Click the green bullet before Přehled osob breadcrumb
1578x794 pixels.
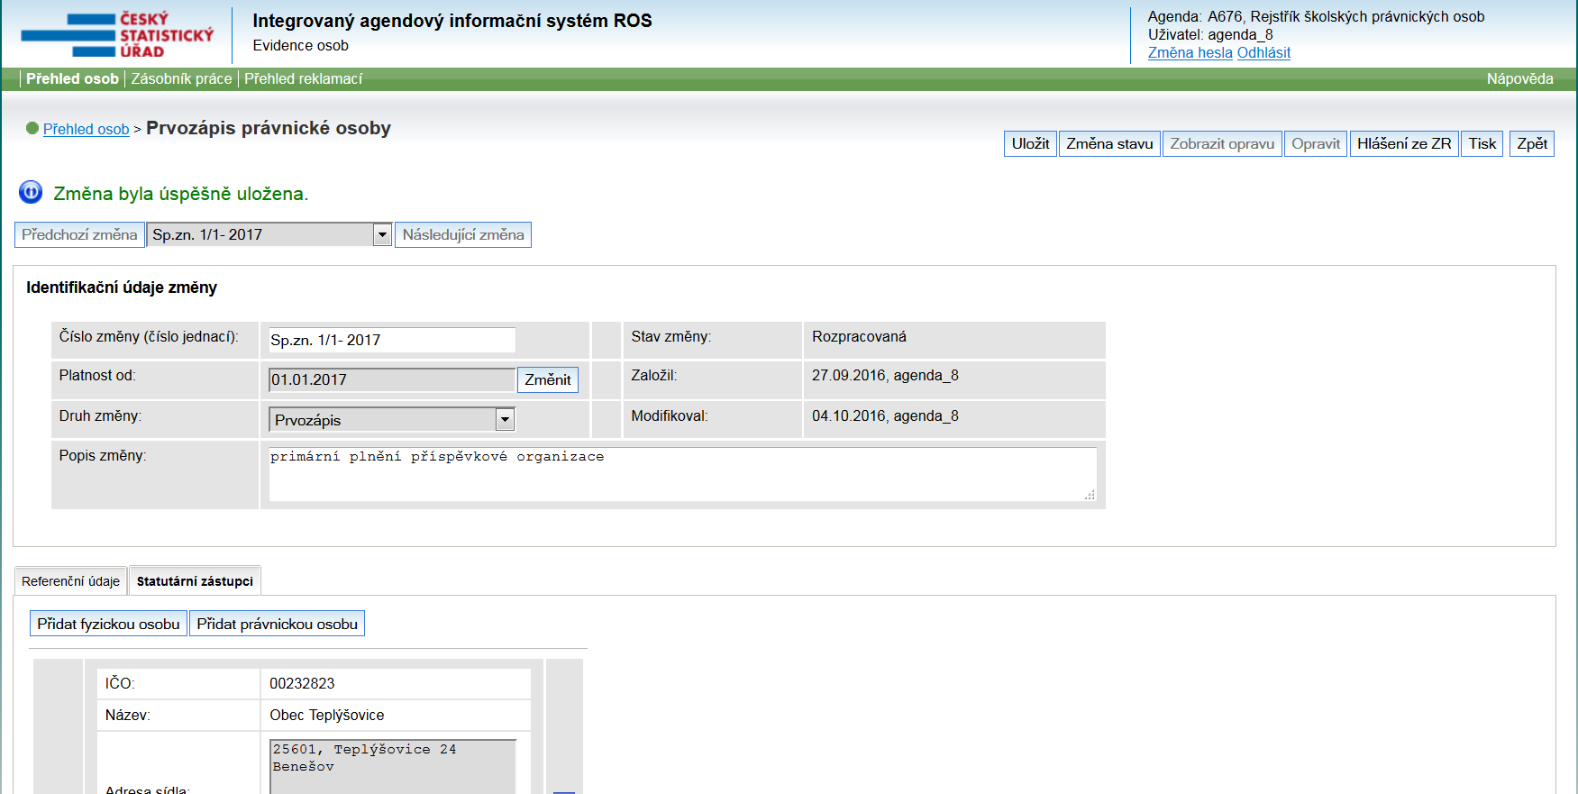32,128
